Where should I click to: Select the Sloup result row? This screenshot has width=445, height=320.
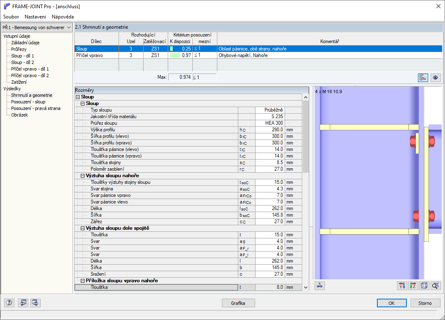coord(258,49)
